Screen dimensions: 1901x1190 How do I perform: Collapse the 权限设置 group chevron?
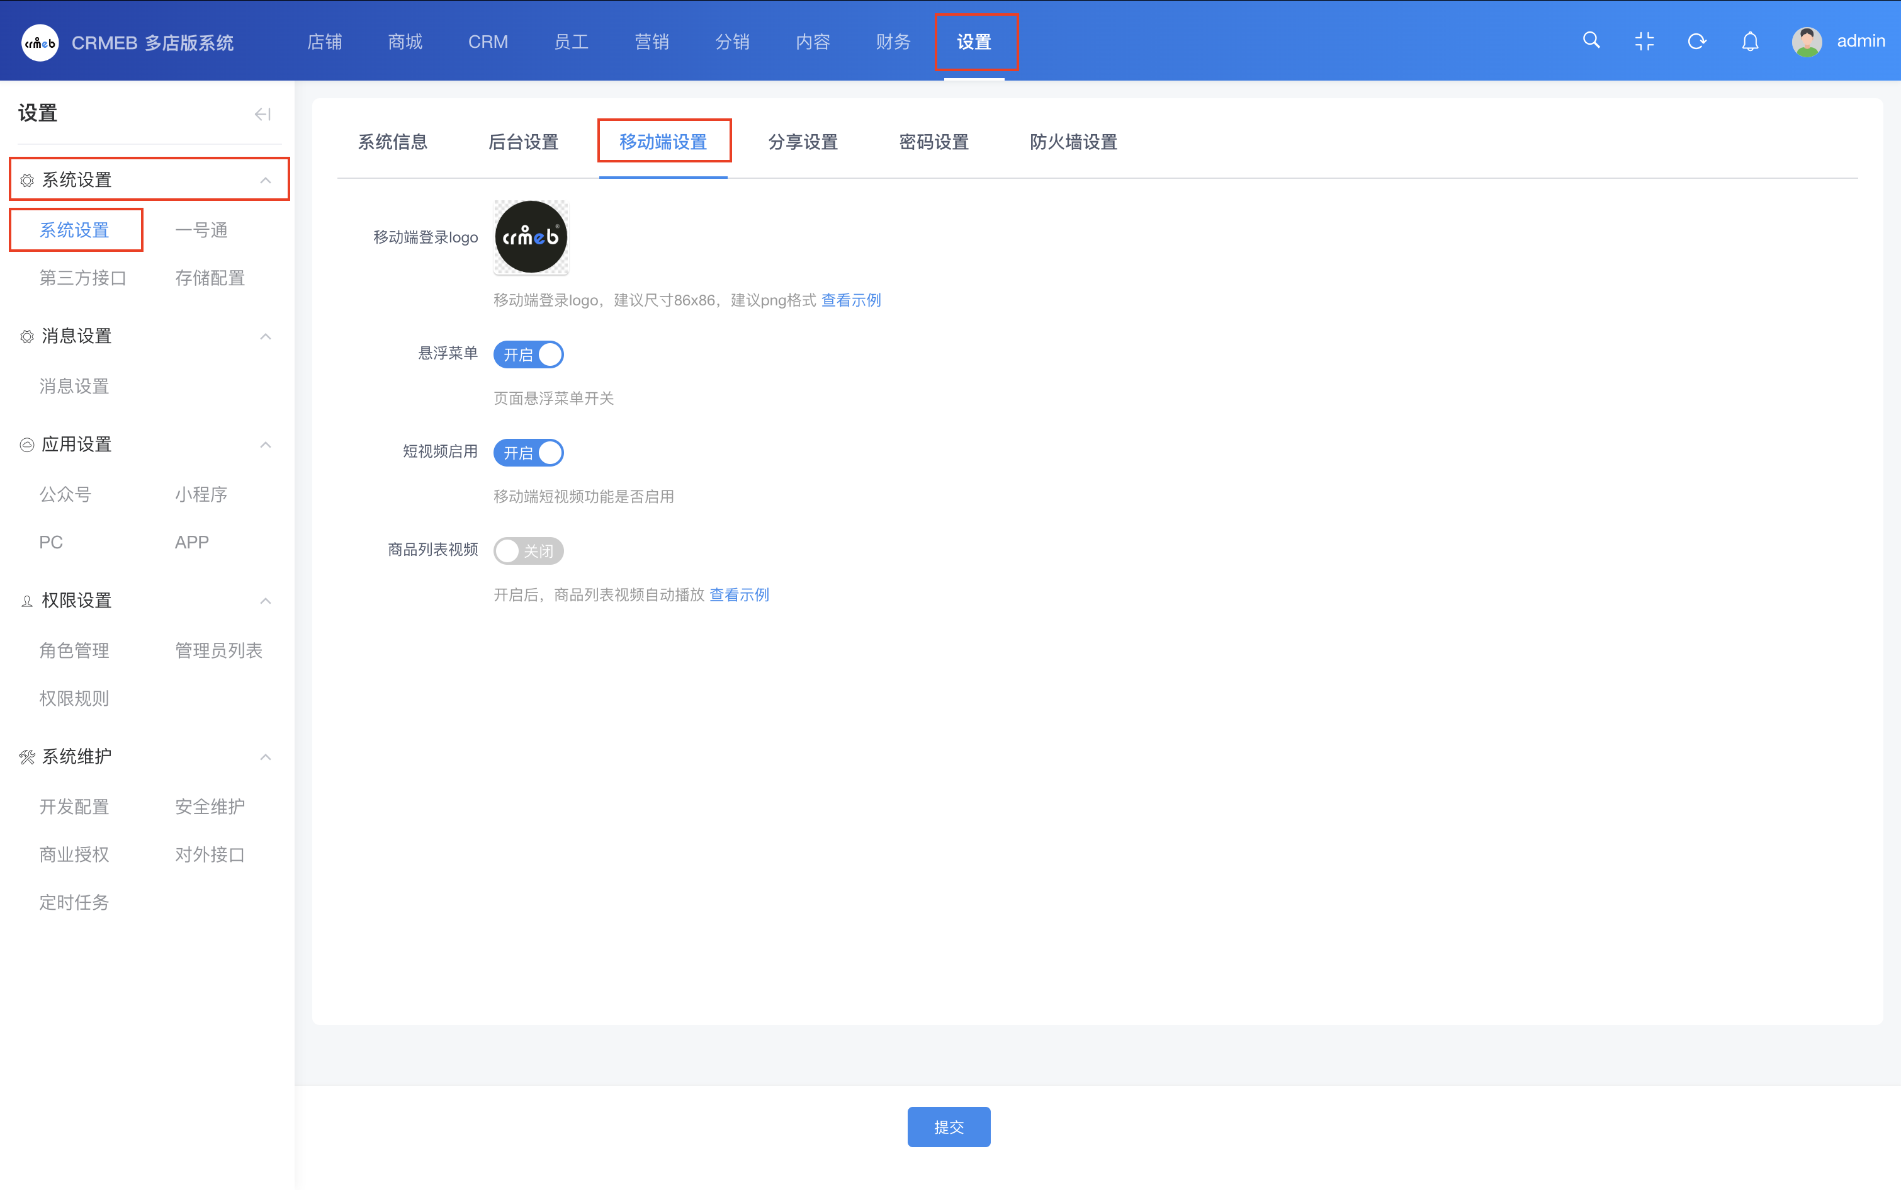pos(266,601)
